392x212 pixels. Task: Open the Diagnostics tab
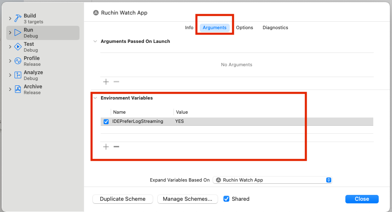point(275,27)
